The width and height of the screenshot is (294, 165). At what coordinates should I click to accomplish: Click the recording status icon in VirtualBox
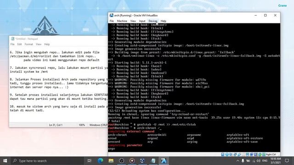[x=252, y=154]
